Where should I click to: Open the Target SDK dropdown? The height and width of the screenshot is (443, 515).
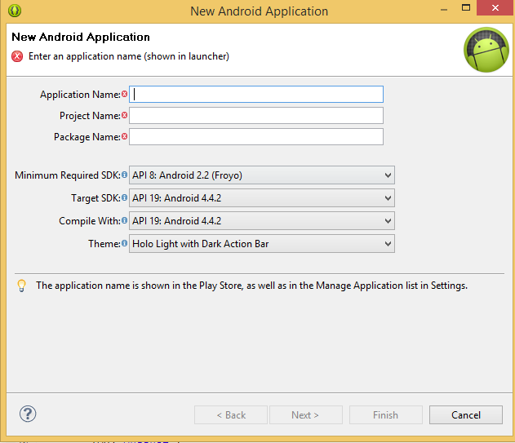pyautogui.click(x=262, y=198)
